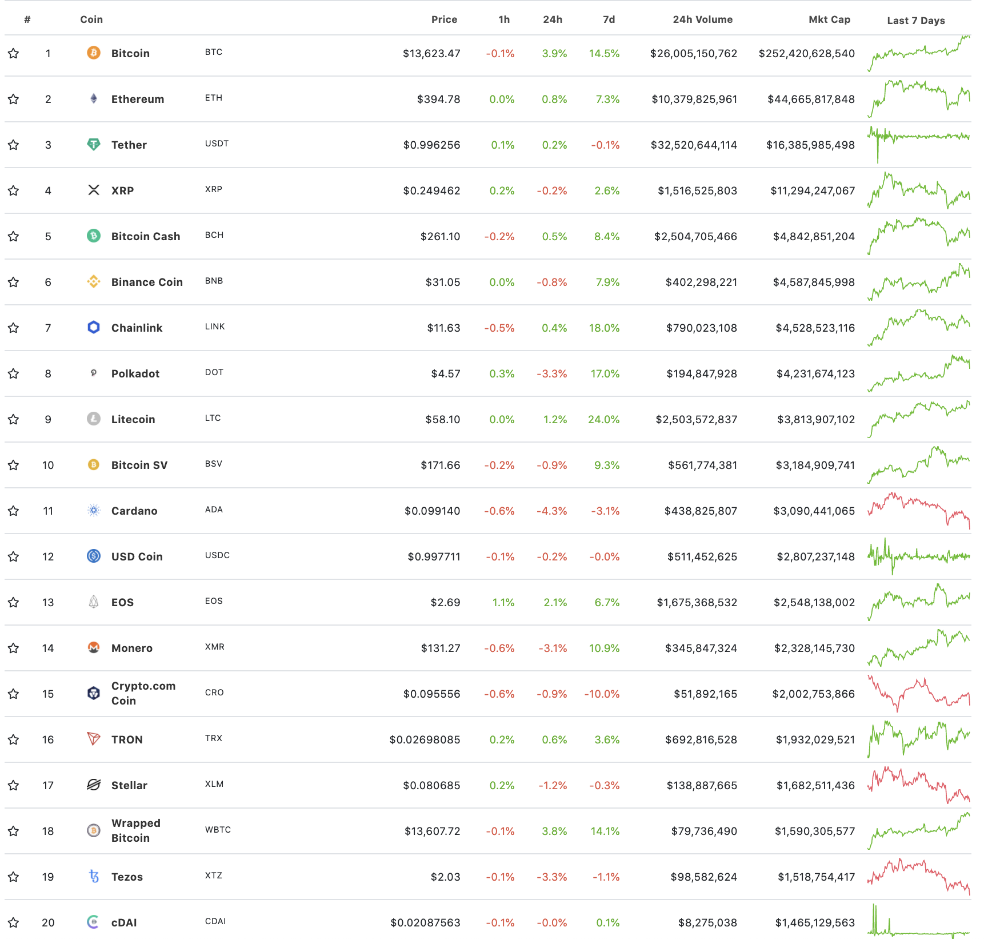Sort by the 24h change header
This screenshot has width=984, height=939.
point(553,19)
